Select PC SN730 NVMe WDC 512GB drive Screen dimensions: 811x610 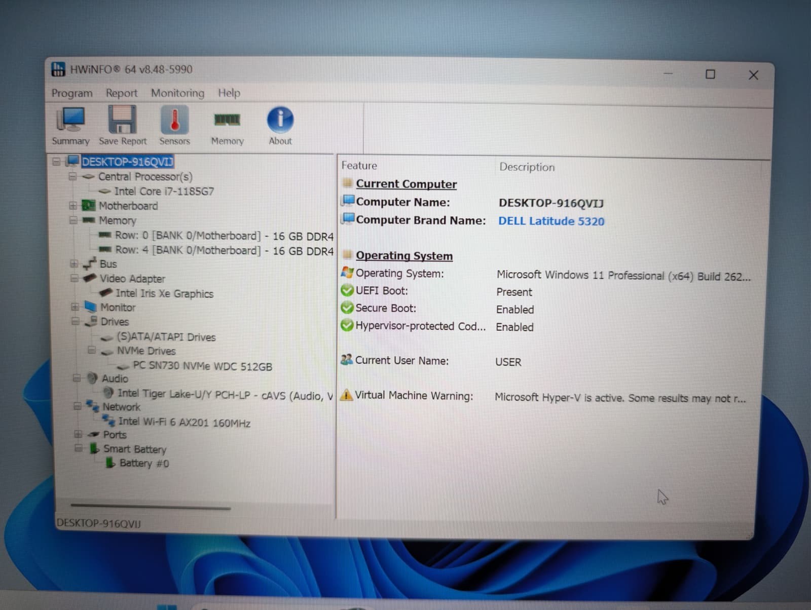[202, 366]
